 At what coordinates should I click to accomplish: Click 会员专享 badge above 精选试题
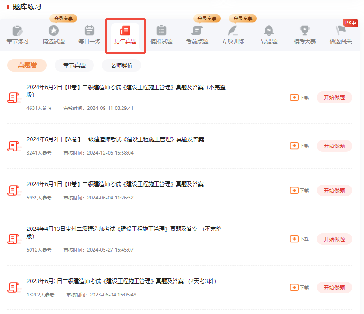click(x=63, y=18)
